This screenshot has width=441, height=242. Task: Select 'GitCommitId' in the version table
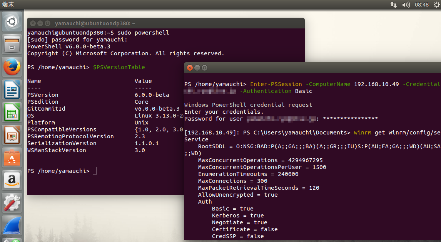[46, 109]
